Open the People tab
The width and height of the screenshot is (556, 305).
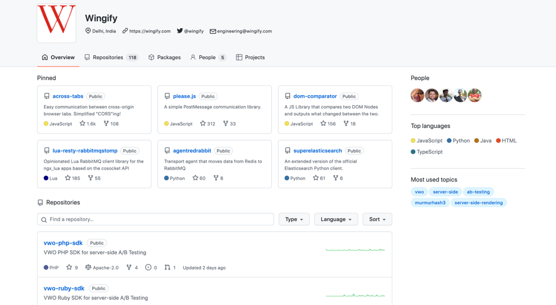[208, 57]
